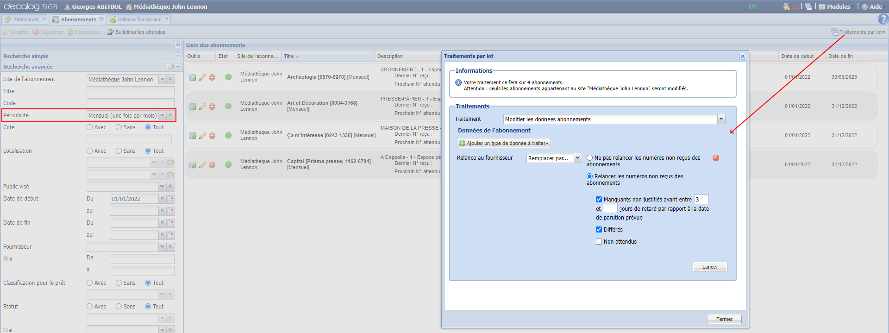The width and height of the screenshot is (889, 333).
Task: Click the red remove icon beside Relance au fournisseur
Action: 716,158
